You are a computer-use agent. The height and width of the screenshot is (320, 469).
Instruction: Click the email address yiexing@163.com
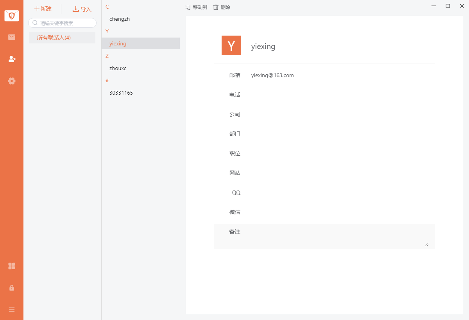pos(272,75)
